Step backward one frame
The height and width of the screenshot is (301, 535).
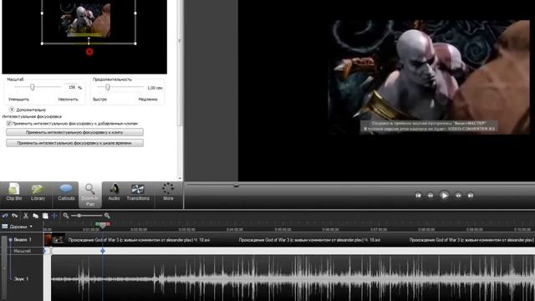(431, 196)
